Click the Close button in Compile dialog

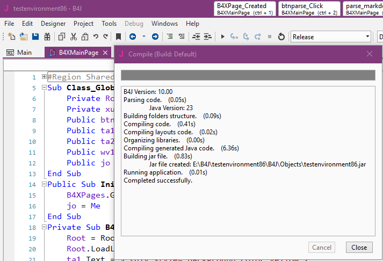pos(359,248)
